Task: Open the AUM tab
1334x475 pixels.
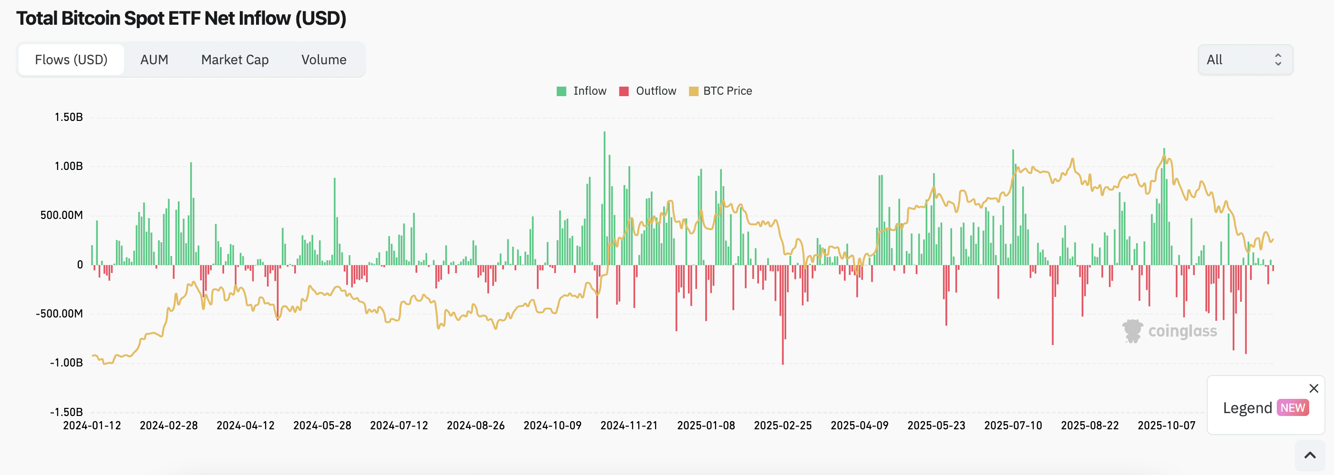Action: (154, 59)
